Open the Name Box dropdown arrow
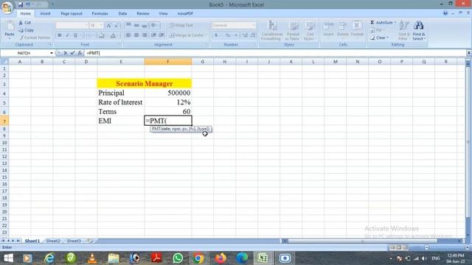 point(52,53)
